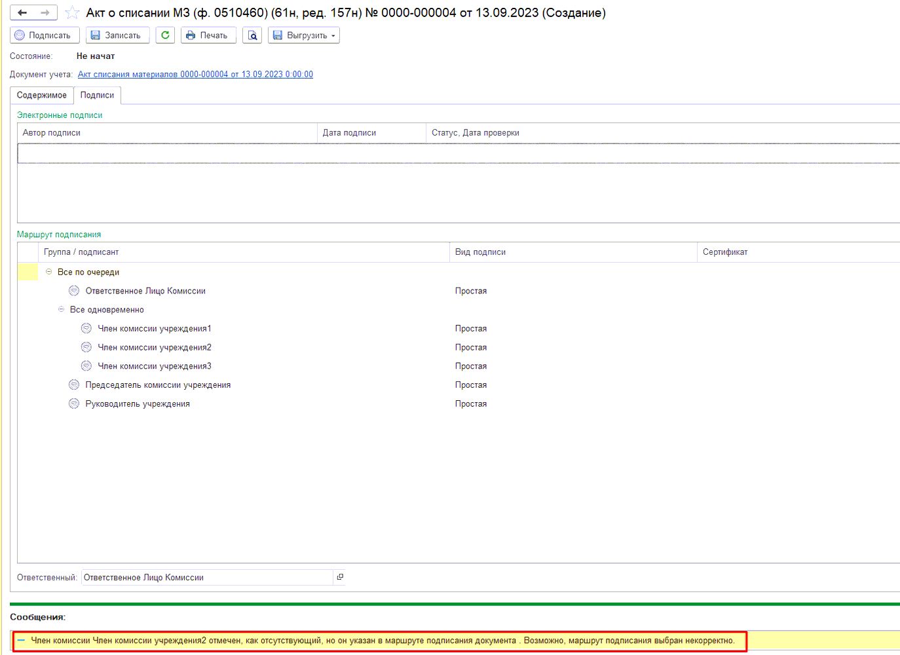
Task: Collapse the Все одновременно group
Action: [x=61, y=310]
